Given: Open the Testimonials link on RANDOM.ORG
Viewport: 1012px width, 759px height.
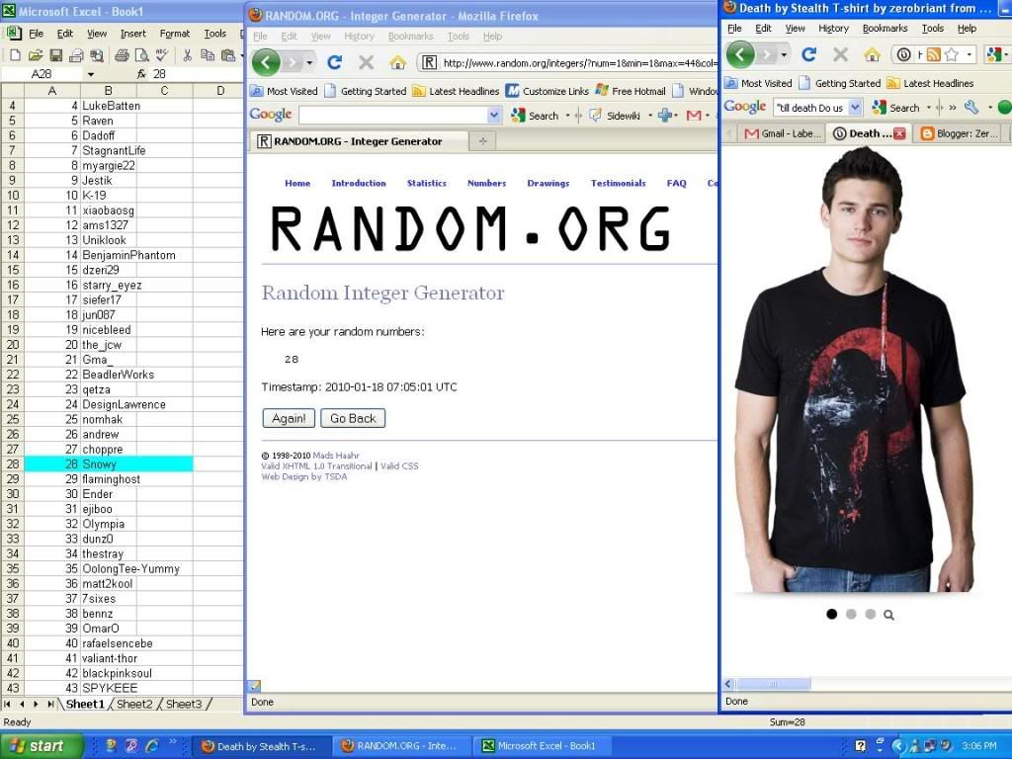Looking at the screenshot, I should click(x=619, y=183).
